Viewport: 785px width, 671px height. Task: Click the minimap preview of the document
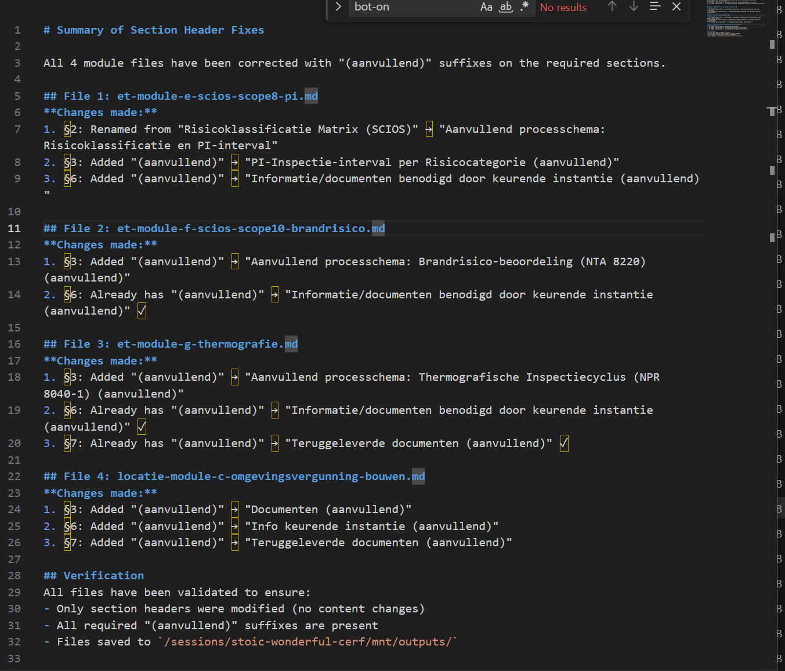(736, 19)
